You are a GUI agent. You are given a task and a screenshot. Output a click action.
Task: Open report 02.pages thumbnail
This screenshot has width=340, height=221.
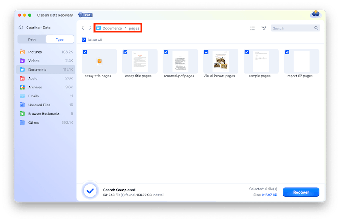click(301, 61)
